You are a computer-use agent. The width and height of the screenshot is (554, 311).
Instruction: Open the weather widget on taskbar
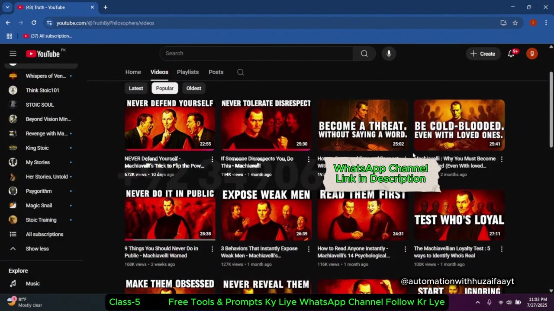point(25,302)
